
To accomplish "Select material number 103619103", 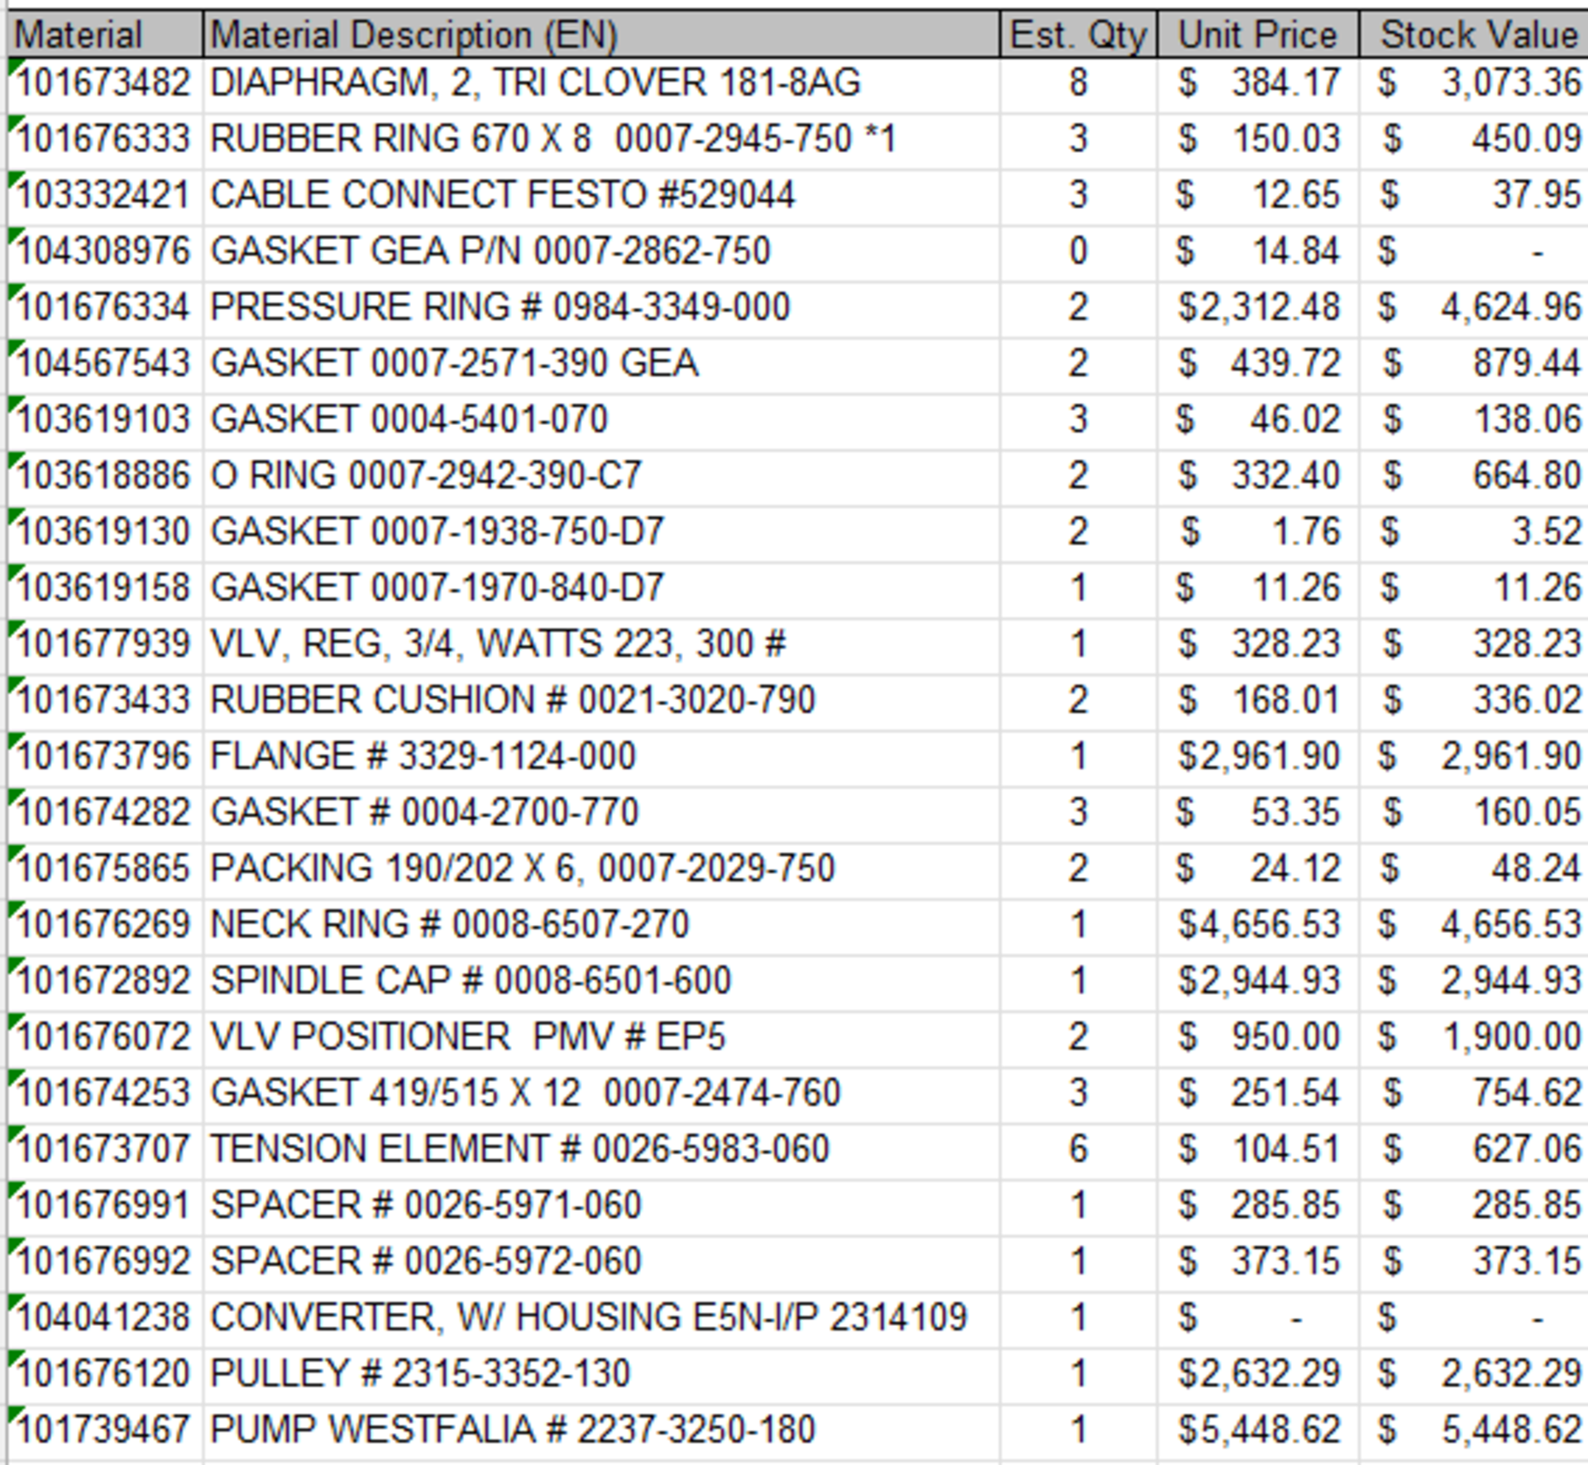I will (x=104, y=423).
